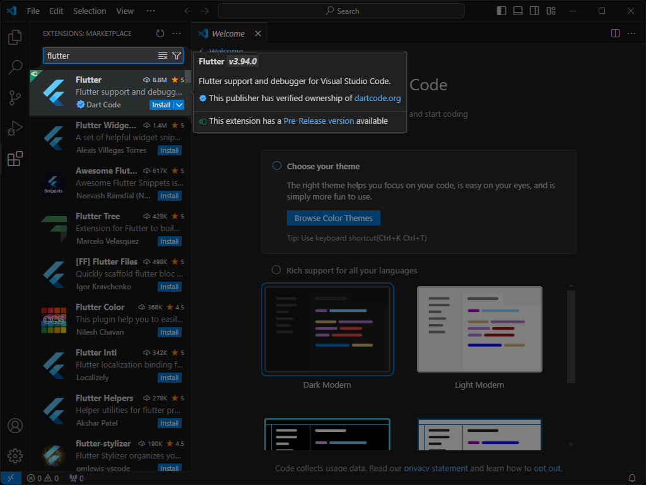
Task: Open the Edit menu
Action: tap(56, 11)
